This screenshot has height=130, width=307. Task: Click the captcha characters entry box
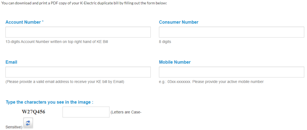86,112
